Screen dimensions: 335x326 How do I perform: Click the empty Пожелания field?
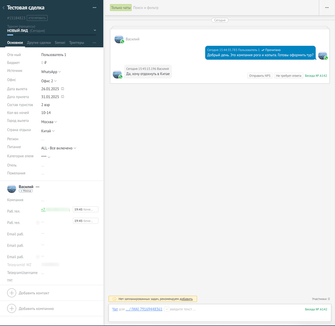43,173
